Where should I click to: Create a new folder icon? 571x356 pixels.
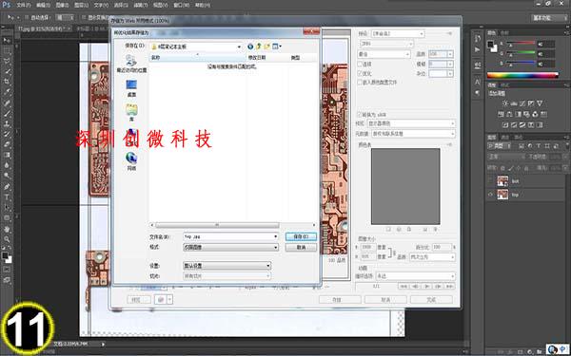pyautogui.click(x=266, y=47)
